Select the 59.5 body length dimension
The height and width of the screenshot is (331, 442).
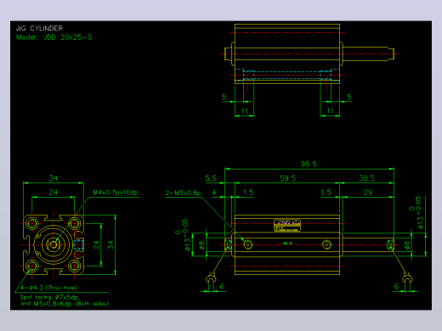click(287, 178)
